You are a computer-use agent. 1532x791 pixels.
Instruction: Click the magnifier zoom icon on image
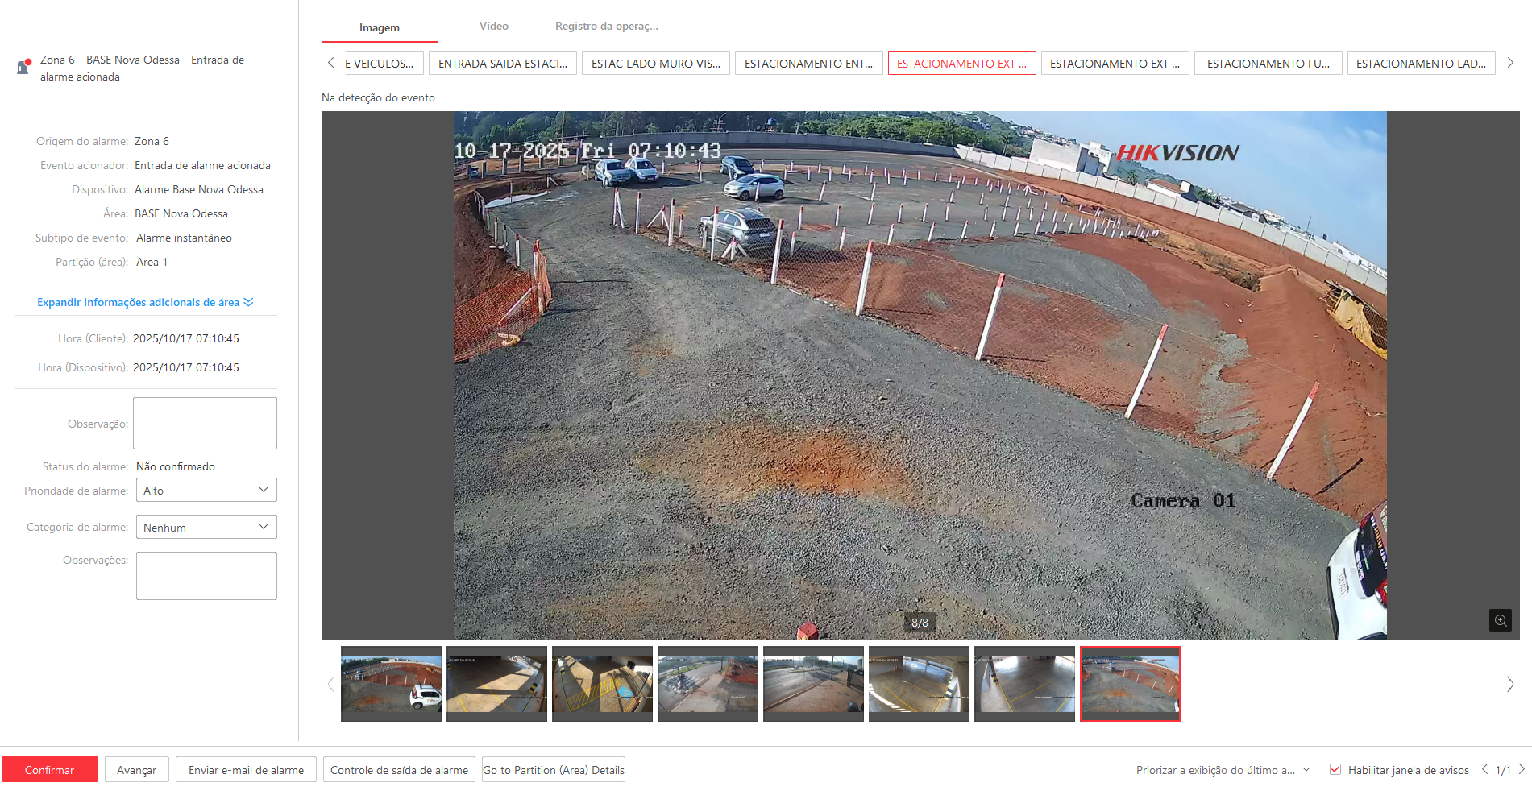pyautogui.click(x=1500, y=620)
